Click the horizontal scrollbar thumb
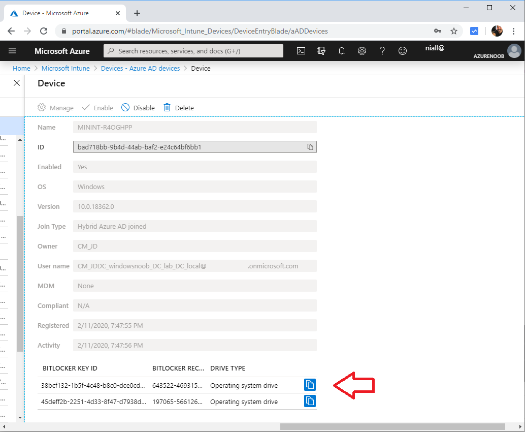The height and width of the screenshot is (432, 525). coord(392,426)
